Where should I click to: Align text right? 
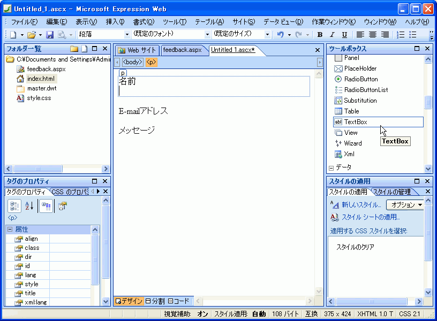click(x=385, y=35)
